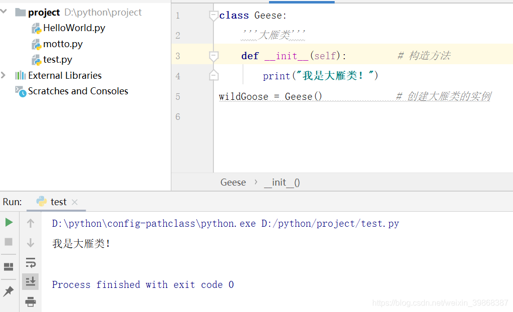The width and height of the screenshot is (513, 312).
Task: Click line number 1 in gutter
Action: click(x=178, y=16)
